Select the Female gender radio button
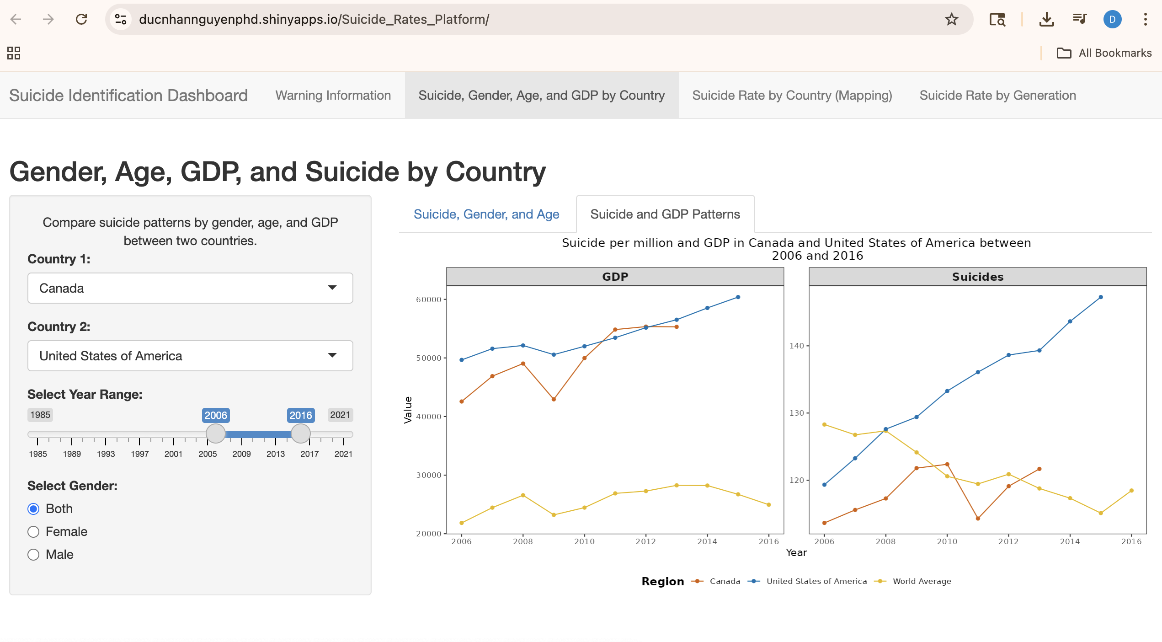The image size is (1162, 642). (33, 532)
